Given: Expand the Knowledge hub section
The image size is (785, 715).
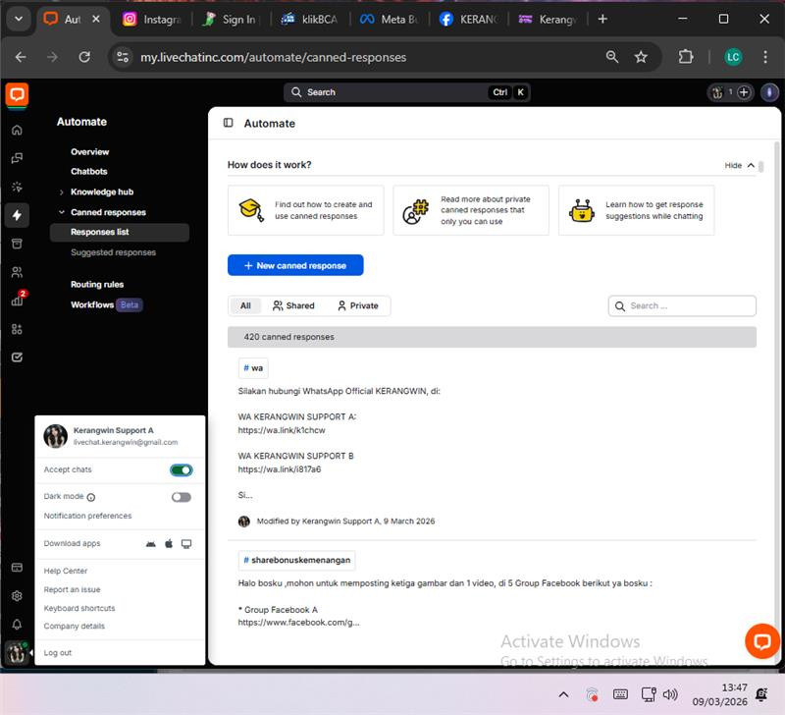Looking at the screenshot, I should (x=61, y=192).
